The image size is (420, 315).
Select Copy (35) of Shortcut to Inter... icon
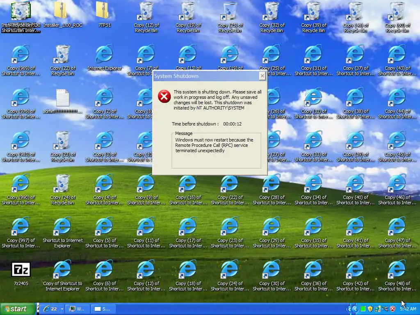(x=313, y=233)
